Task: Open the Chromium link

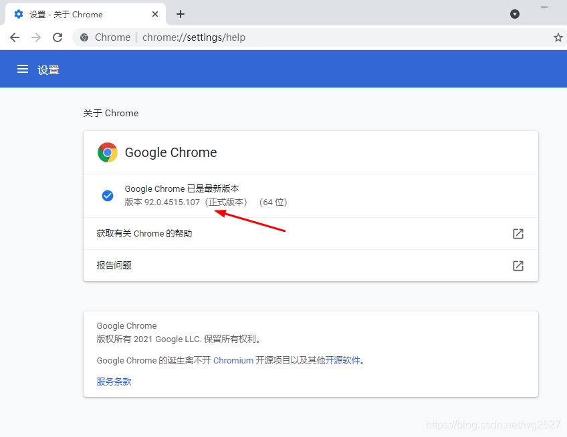Action: pyautogui.click(x=233, y=360)
